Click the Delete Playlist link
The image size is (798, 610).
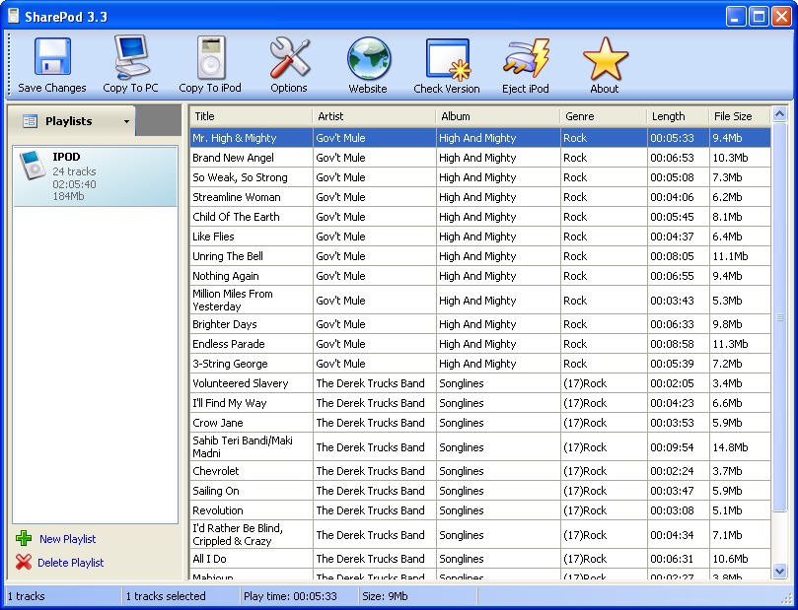[x=71, y=563]
